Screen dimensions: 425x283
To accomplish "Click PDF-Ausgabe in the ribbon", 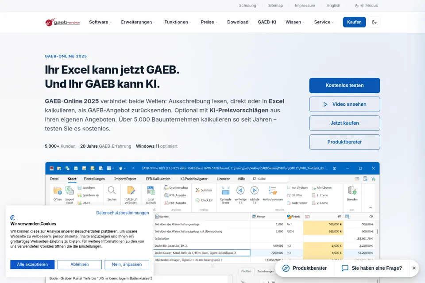I will pos(175,203).
